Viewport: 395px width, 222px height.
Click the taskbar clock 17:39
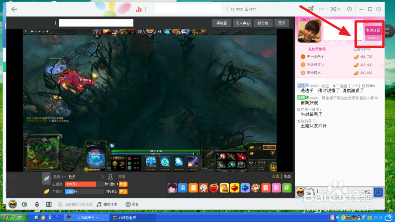pos(378,218)
